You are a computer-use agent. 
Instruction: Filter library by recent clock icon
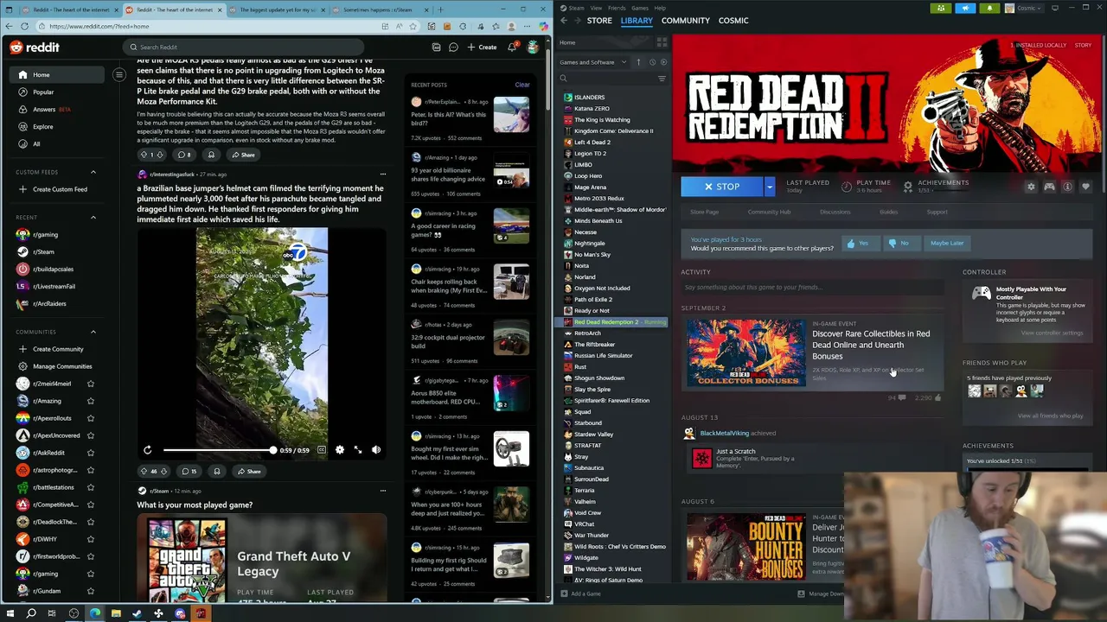click(652, 62)
